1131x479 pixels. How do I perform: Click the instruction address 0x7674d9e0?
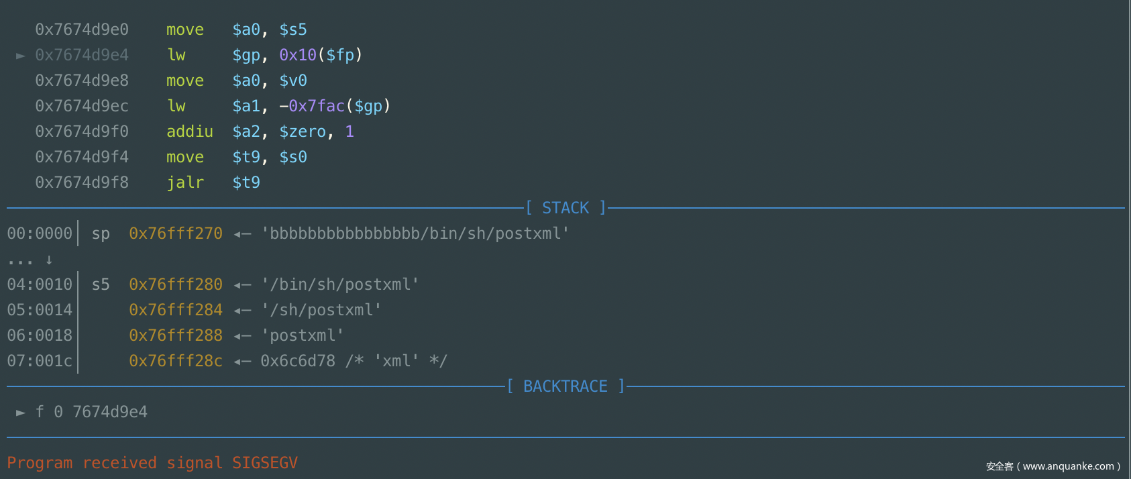click(82, 30)
